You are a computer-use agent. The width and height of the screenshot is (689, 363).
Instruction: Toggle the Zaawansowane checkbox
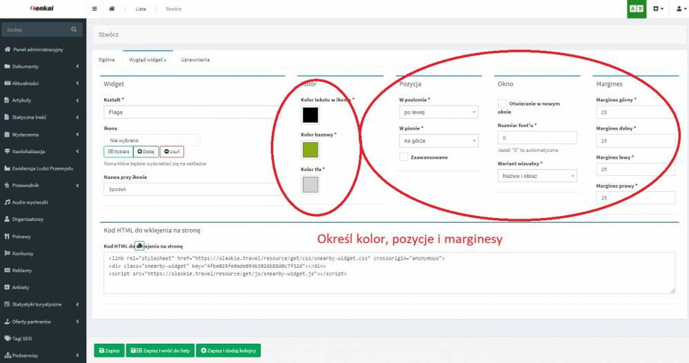point(403,157)
